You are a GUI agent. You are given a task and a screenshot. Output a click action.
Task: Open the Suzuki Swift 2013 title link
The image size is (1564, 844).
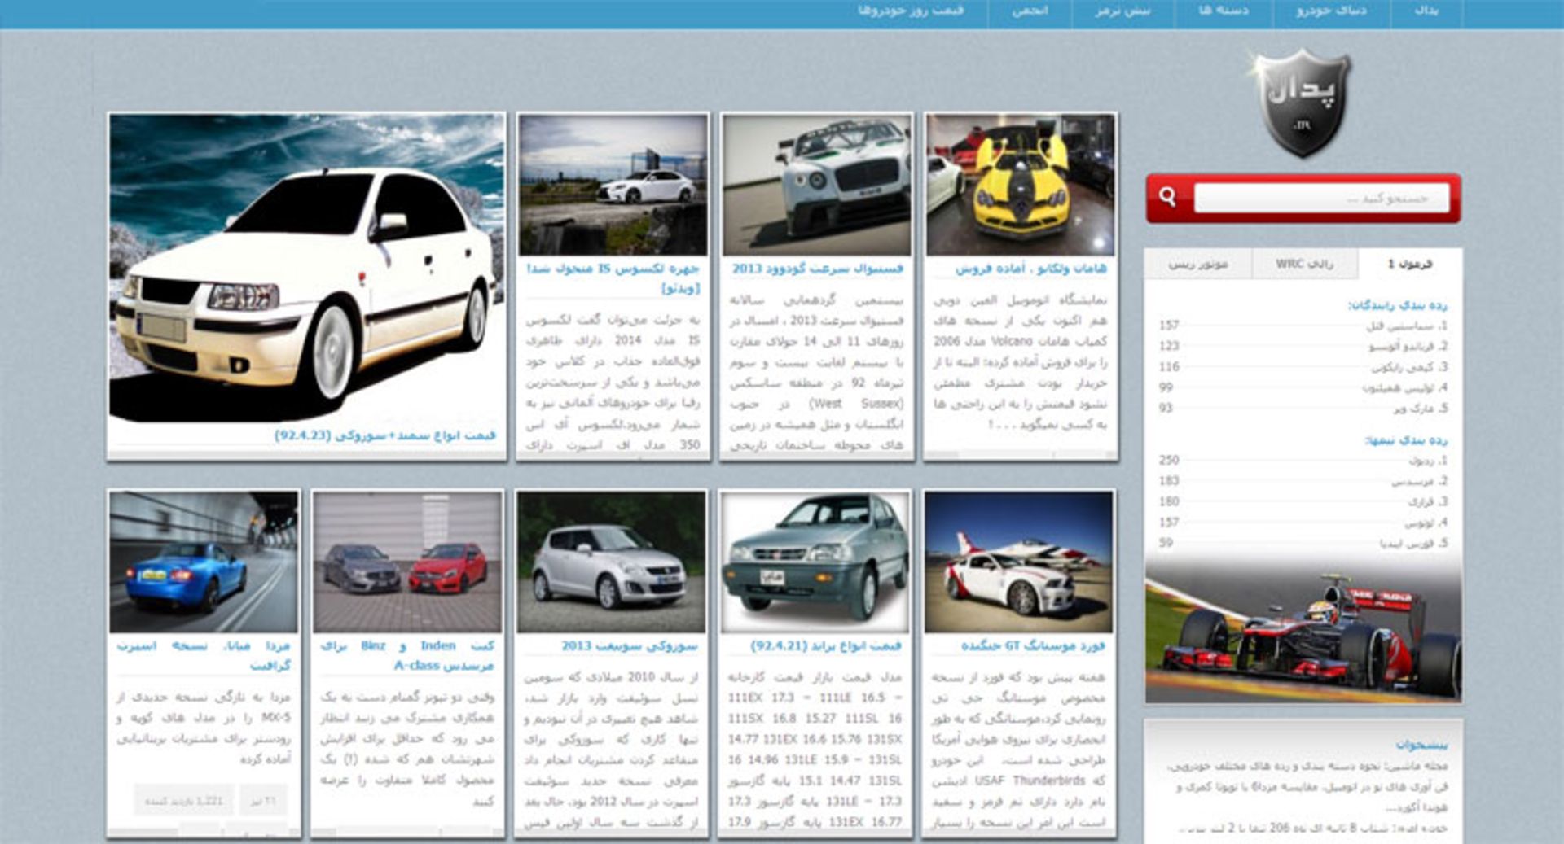point(630,645)
